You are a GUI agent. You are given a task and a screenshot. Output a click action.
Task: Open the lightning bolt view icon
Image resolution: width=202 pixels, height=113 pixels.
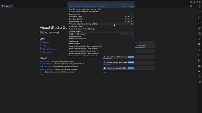tap(199, 82)
